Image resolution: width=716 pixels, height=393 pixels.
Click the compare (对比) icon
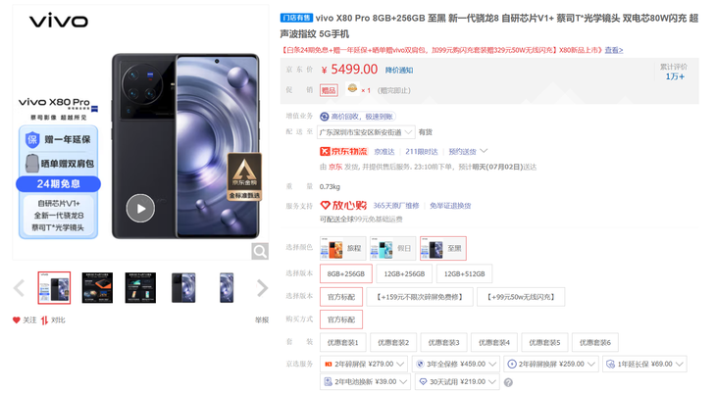(44, 320)
